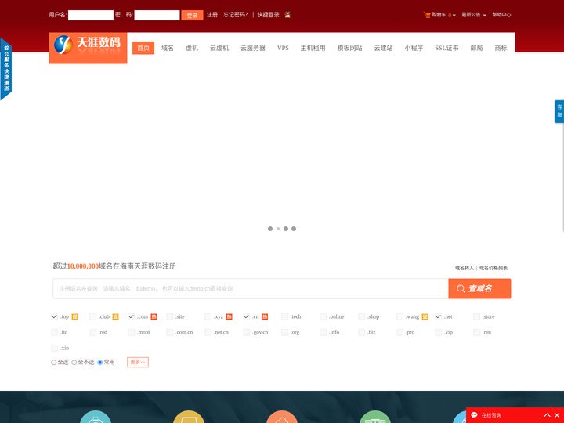Viewport: 564px width, 423px height.
Task: Close the 在线咨询 chat bar
Action: [x=557, y=415]
